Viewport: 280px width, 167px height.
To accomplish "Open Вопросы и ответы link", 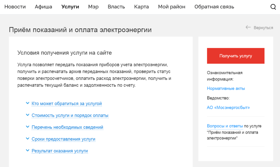I will 225,126.
